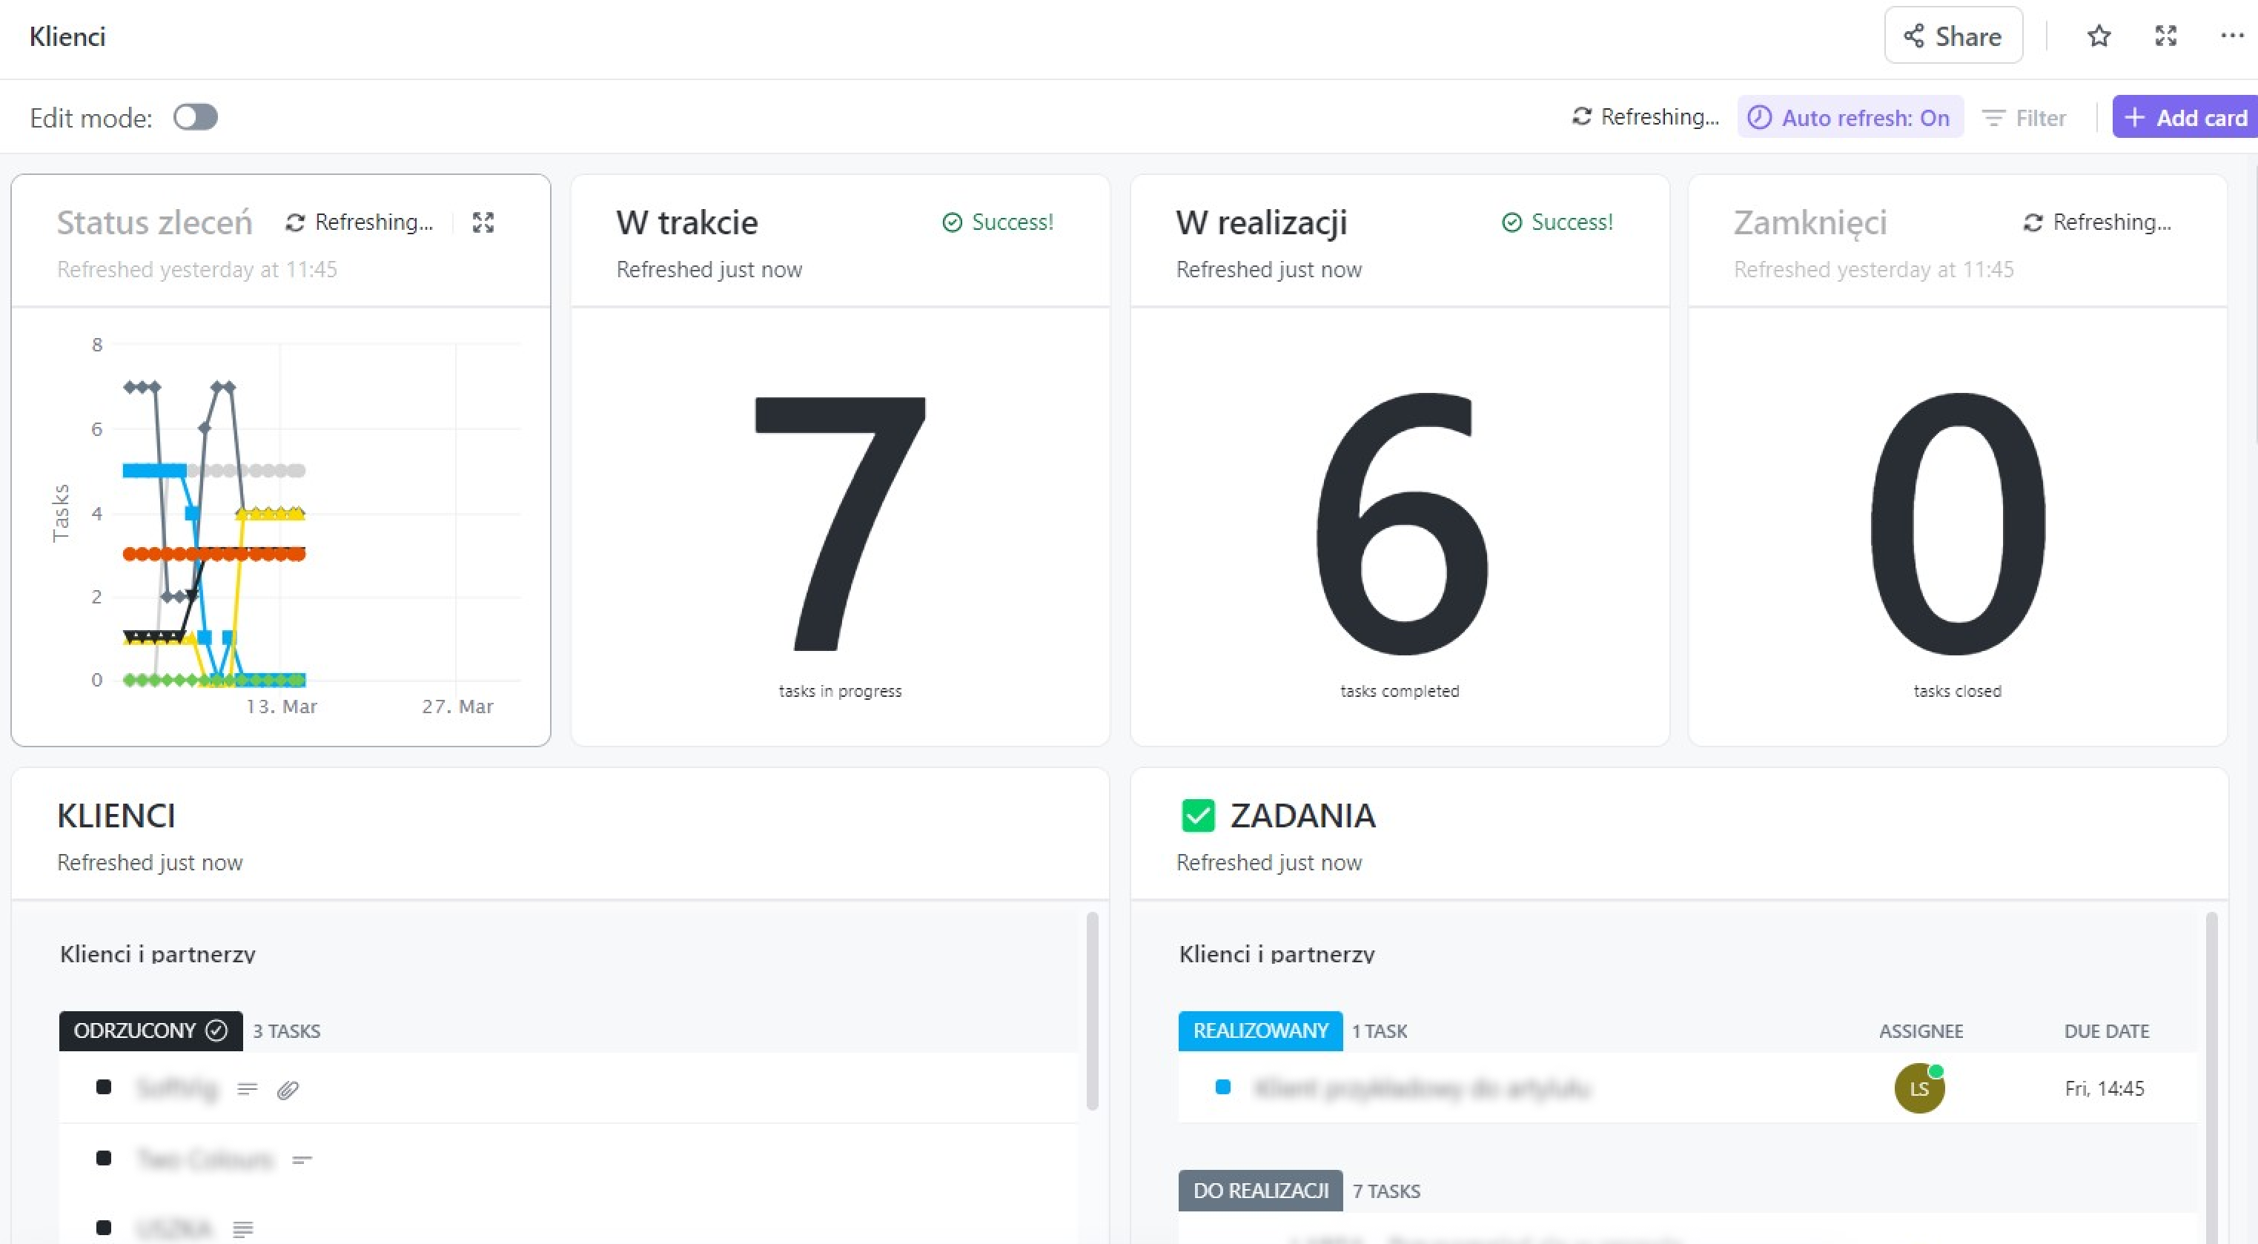Click 1 TASK count beside REALIZOWANY
This screenshot has width=2258, height=1244.
coord(1379,1031)
